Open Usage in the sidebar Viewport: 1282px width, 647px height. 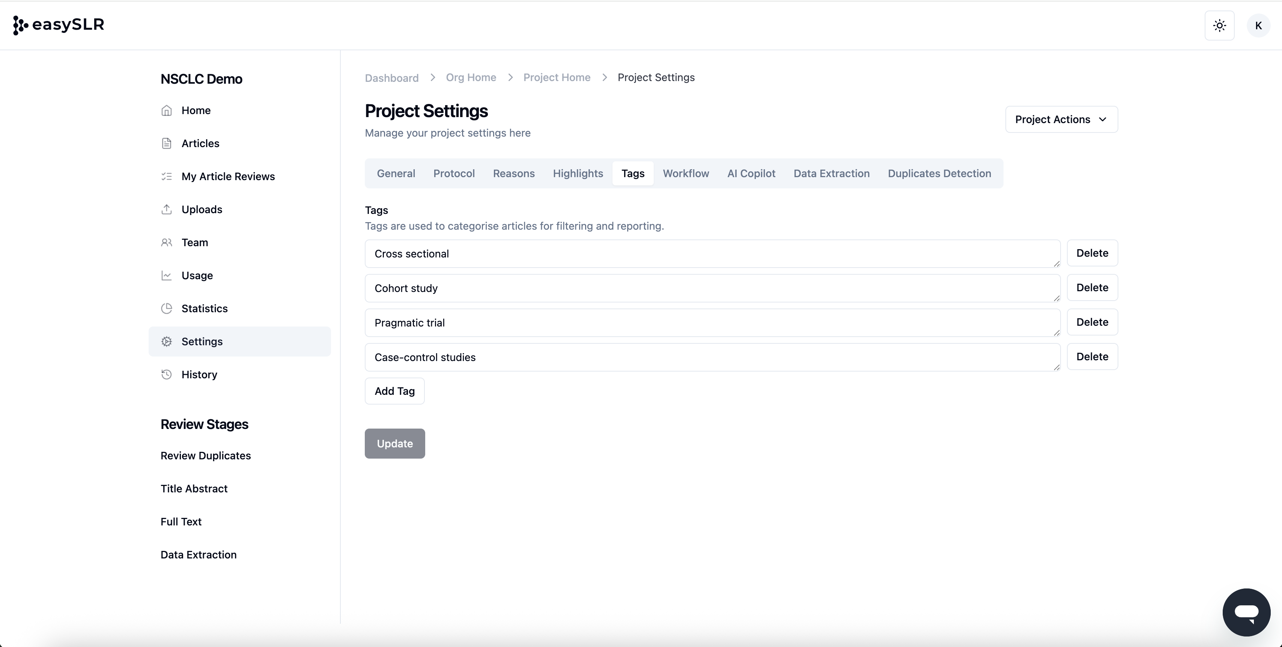pyautogui.click(x=239, y=275)
